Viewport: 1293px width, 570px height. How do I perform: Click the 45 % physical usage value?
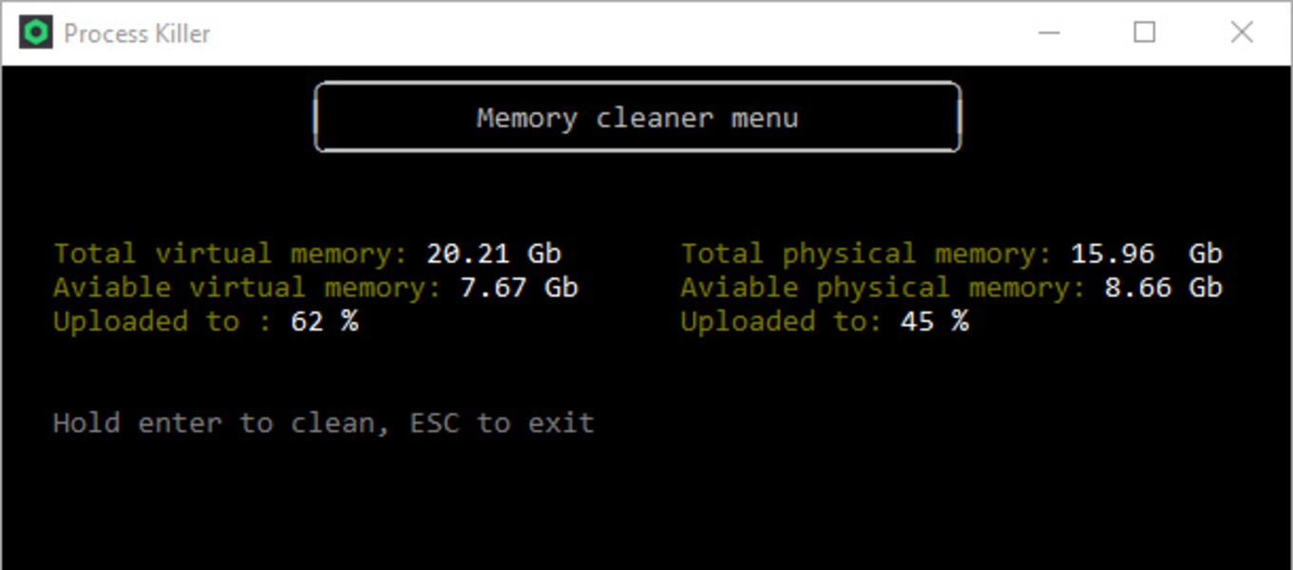934,322
